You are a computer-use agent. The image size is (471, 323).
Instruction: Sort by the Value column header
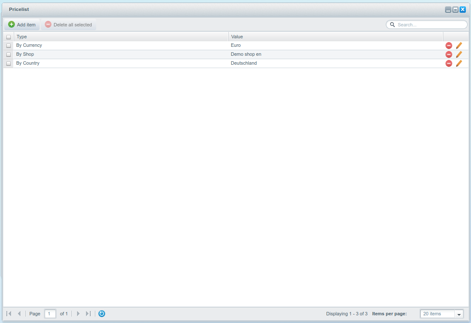point(335,37)
